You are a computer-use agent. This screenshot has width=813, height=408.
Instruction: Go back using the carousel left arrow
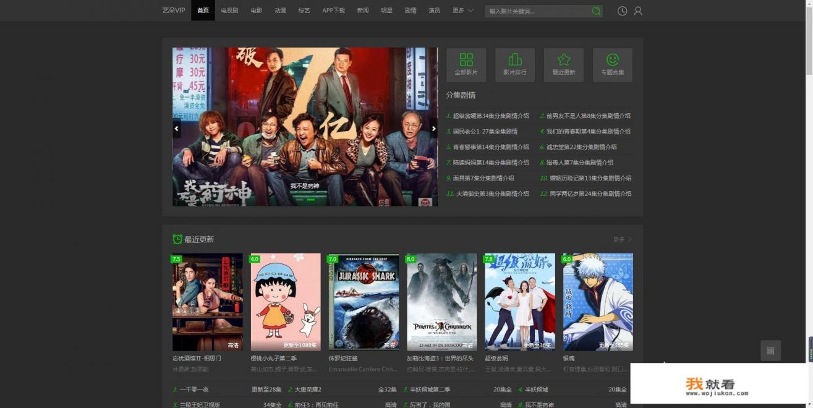(x=177, y=128)
